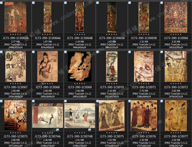Screen dimensions: 192x147
Task: Enable the checkbox for J173-390-1C0073
Action: pyautogui.click(x=1, y=101)
